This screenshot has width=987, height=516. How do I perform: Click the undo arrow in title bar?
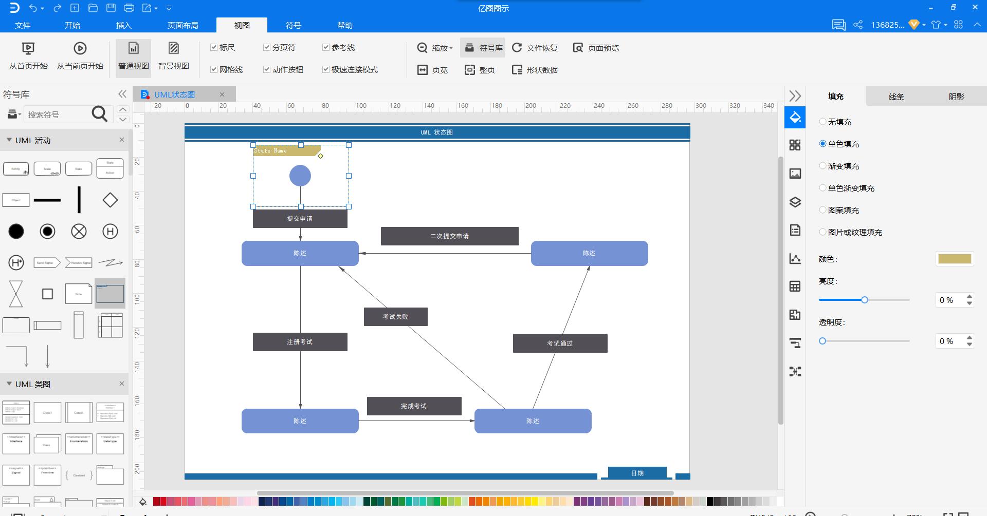click(33, 8)
